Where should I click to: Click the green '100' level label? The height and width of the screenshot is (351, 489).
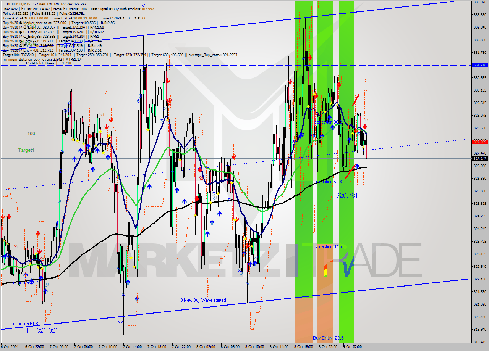coord(31,134)
